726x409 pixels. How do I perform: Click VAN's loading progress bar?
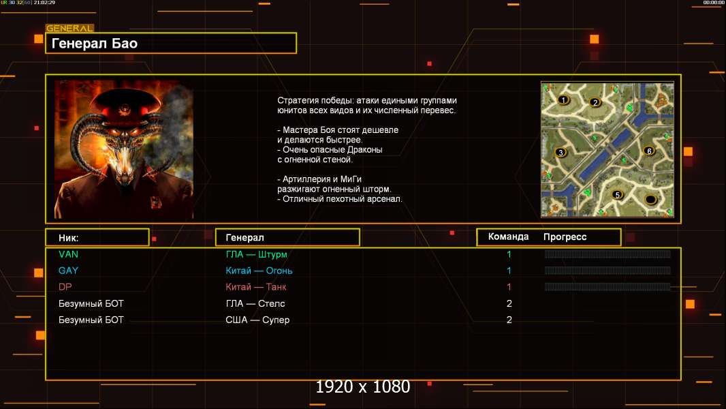pos(607,254)
